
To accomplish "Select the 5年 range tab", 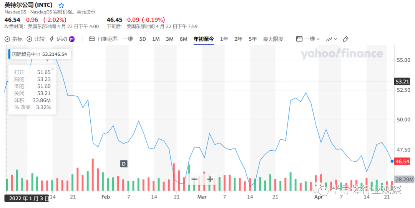I will [253, 39].
